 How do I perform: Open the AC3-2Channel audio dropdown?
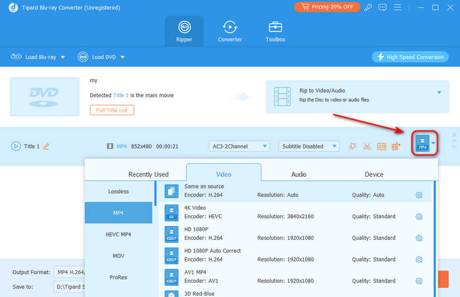239,146
